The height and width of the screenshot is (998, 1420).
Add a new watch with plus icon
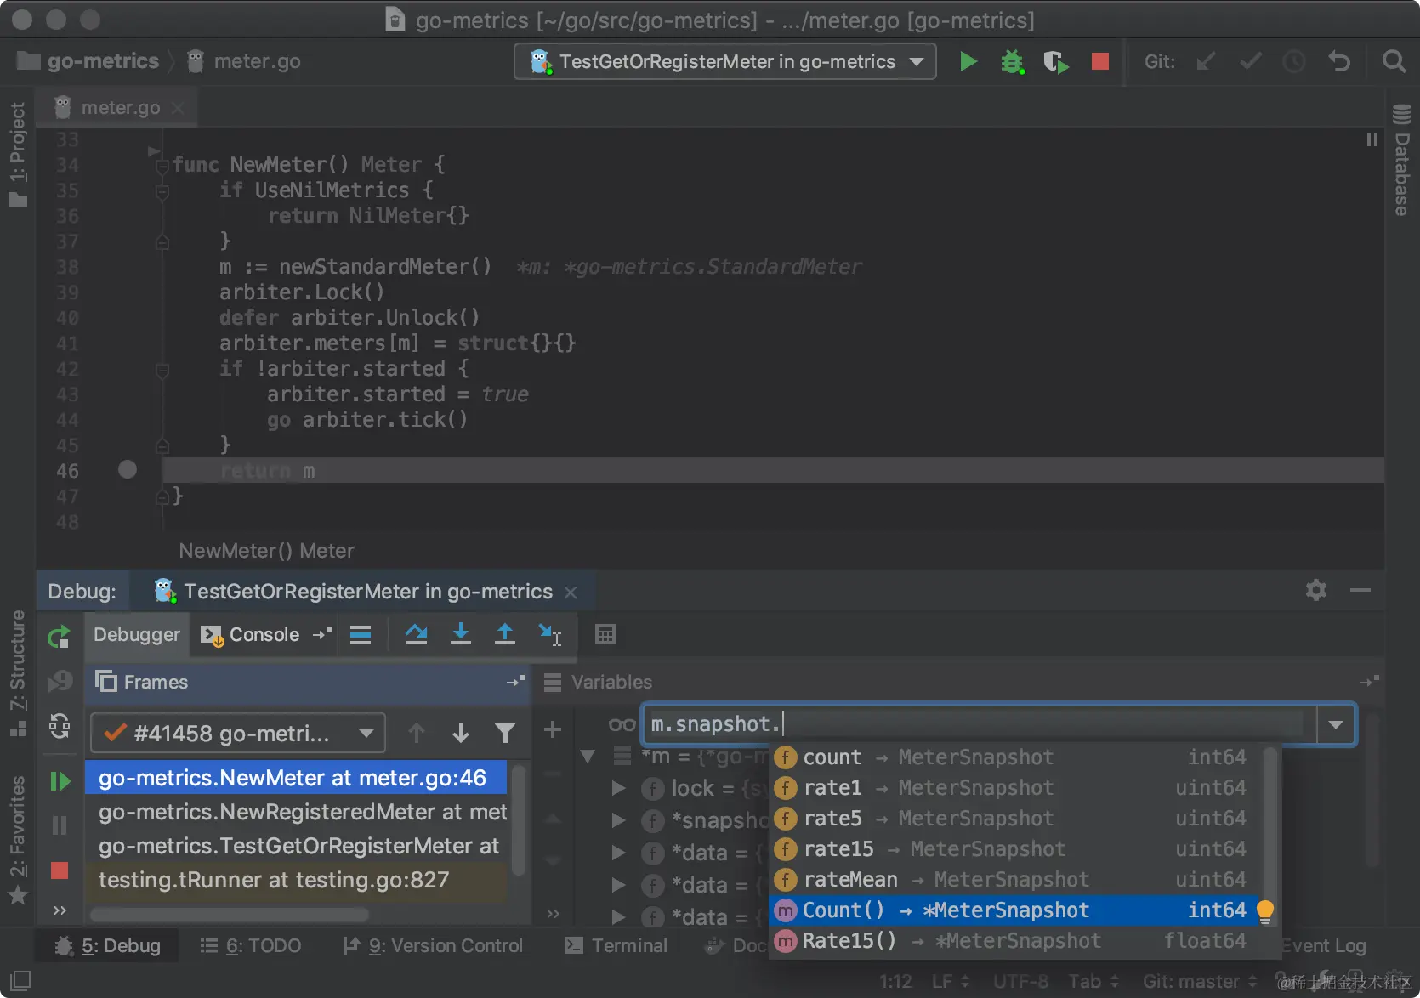pos(553,729)
